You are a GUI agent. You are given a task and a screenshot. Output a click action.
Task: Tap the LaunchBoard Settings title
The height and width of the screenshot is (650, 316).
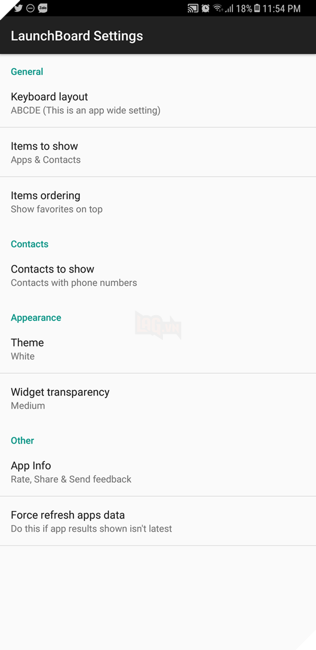77,36
